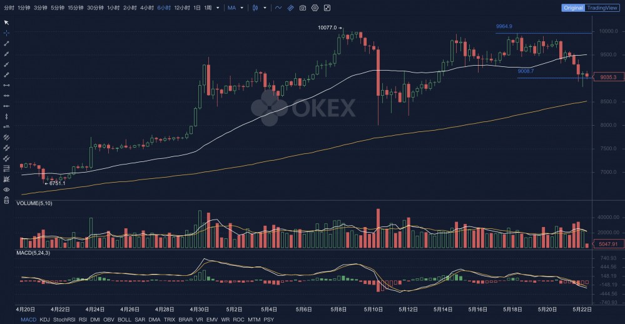This screenshot has height=324, width=625.
Task: Expand more time intervals dropdown arrow
Action: coord(217,8)
